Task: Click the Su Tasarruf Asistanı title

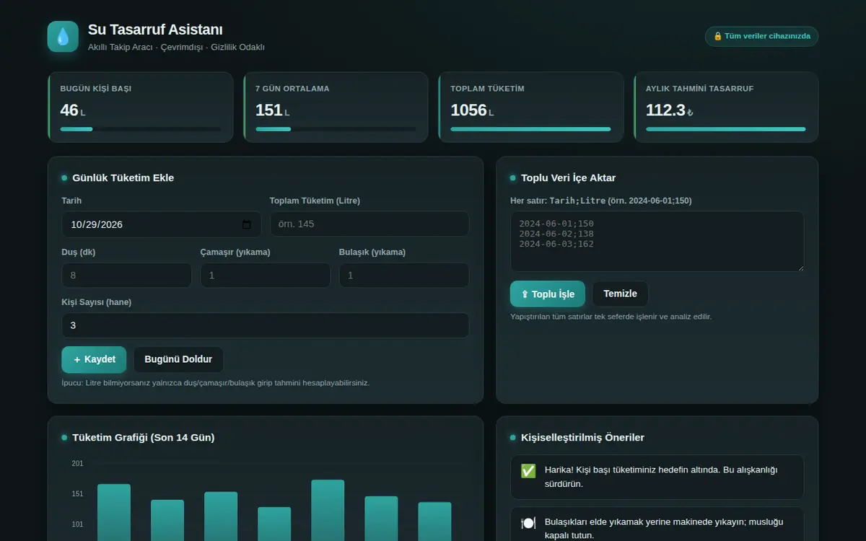Action: pos(155,30)
